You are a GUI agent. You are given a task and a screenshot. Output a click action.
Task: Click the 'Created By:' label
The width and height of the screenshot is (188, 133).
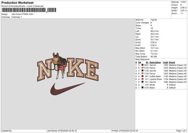coord(7,131)
